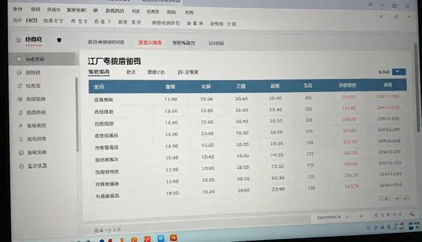Open the third tab in the content tab strip

click(x=183, y=43)
